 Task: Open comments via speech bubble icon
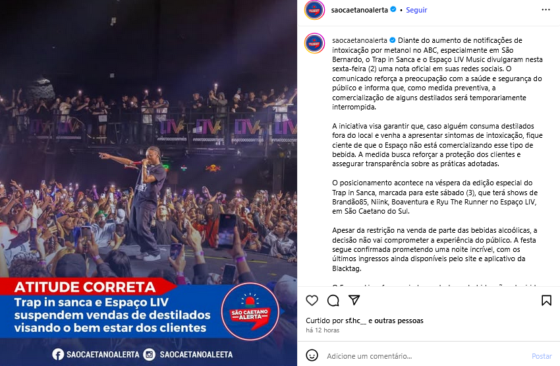pyautogui.click(x=333, y=300)
